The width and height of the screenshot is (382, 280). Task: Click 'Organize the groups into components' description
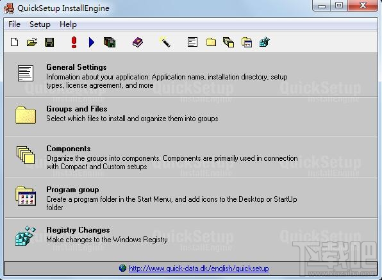pos(172,162)
